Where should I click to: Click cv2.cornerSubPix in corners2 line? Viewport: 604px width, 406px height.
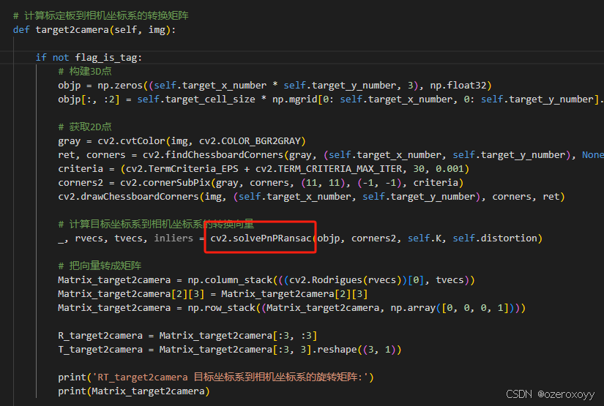(x=165, y=182)
